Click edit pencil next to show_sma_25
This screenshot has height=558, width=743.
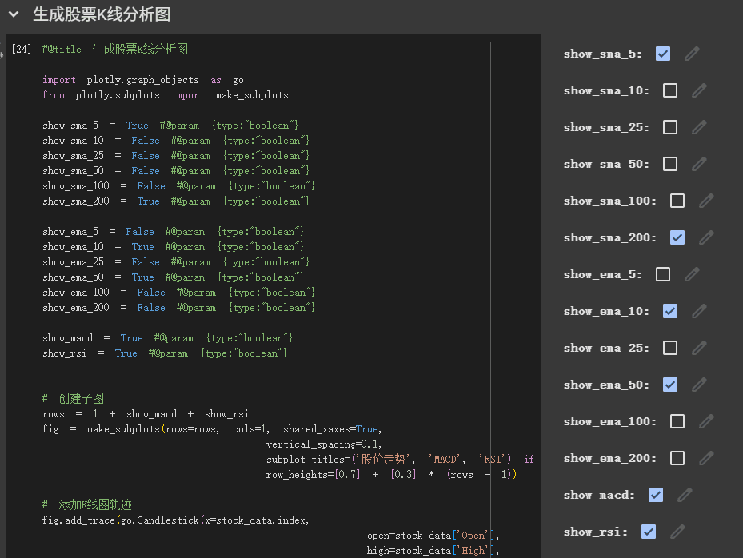tap(699, 127)
